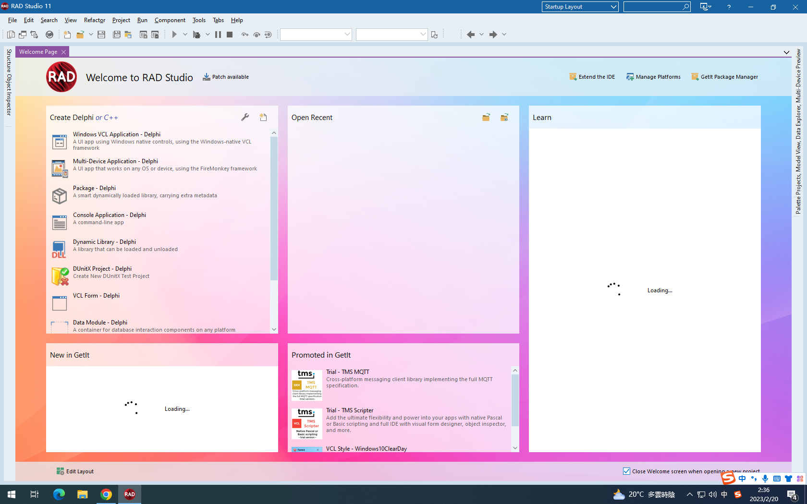Click the open project icon in Open Recent
807x504 pixels.
(x=504, y=117)
